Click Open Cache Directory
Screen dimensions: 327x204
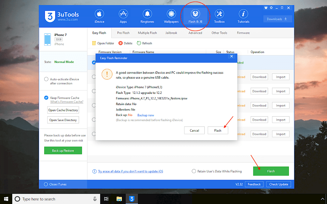[x=63, y=110]
